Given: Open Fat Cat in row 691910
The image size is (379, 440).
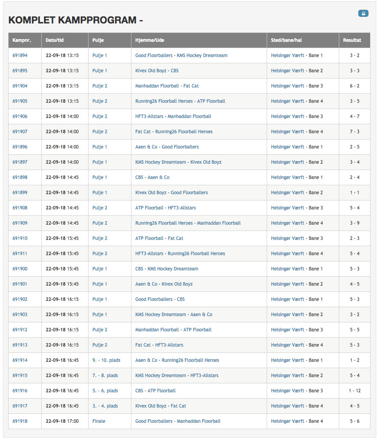Looking at the screenshot, I should click(175, 238).
